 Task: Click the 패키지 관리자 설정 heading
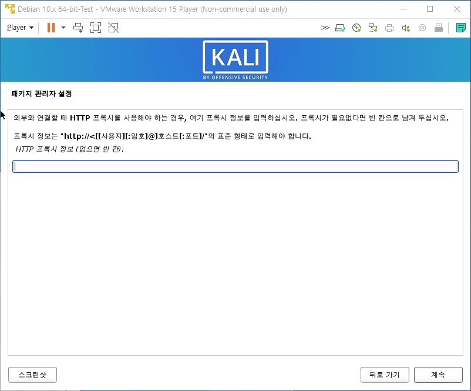pos(42,94)
